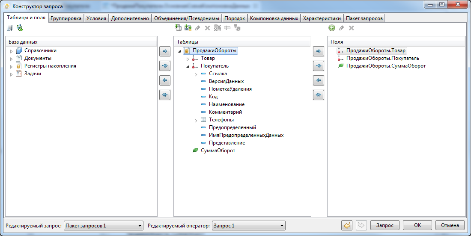Confirm with the OK button
Screen dimensions: 471x236
pyautogui.click(x=417, y=225)
